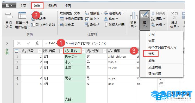Open table corner menu icon
The width and height of the screenshot is (195, 103).
tap(17, 51)
